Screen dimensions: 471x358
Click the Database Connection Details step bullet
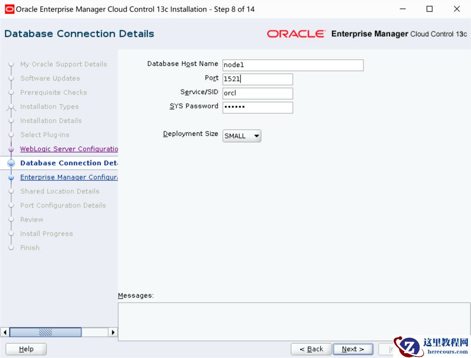(x=12, y=163)
